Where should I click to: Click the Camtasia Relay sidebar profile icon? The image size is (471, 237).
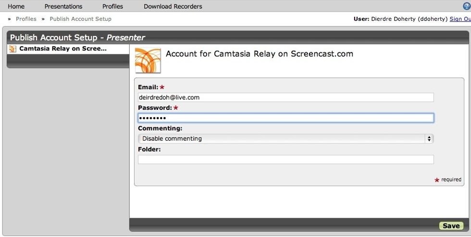[x=13, y=49]
